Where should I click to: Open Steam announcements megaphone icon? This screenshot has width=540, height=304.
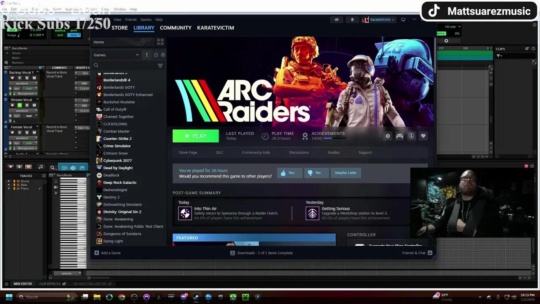click(x=337, y=19)
